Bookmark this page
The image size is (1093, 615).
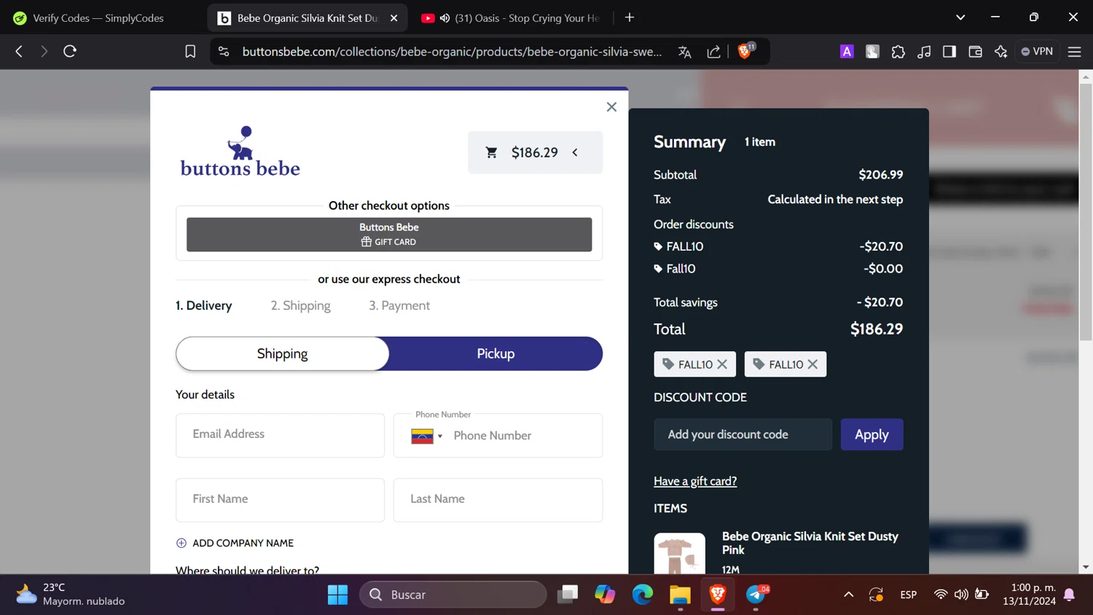click(190, 51)
